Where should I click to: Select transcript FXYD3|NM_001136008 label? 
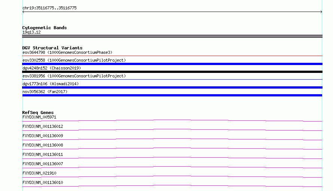[43, 145]
